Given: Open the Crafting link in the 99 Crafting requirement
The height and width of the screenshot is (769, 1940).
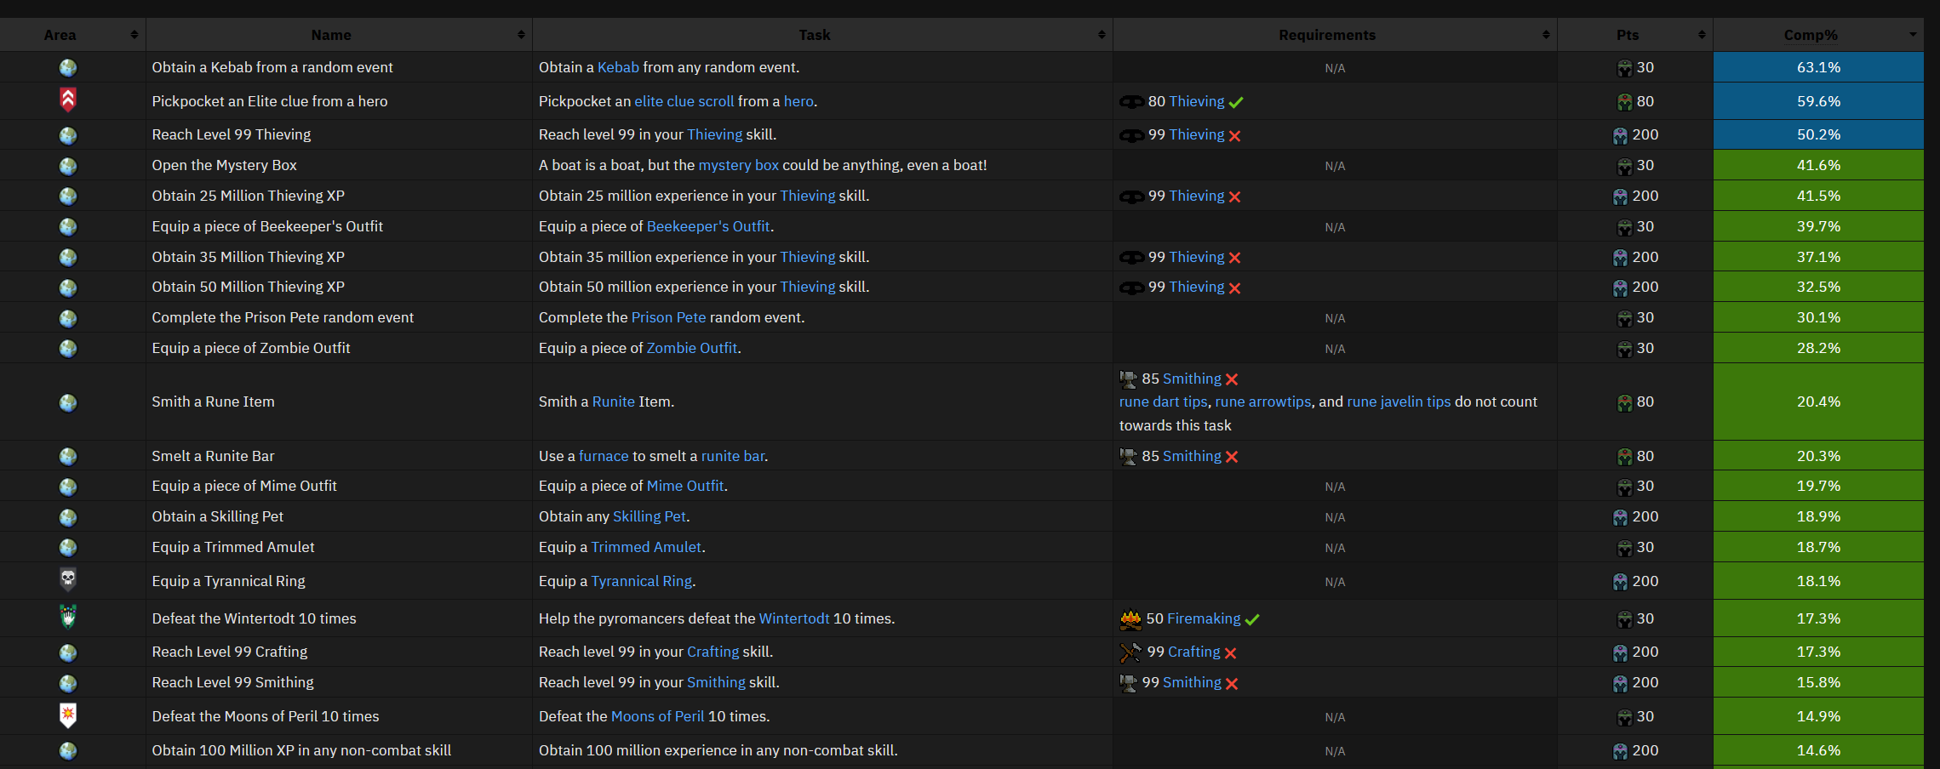Looking at the screenshot, I should click(x=1194, y=652).
